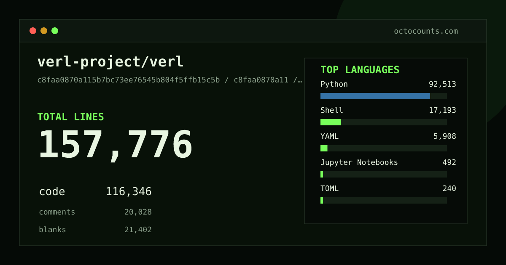Click the Python language label
This screenshot has height=265, width=506.
coord(334,84)
